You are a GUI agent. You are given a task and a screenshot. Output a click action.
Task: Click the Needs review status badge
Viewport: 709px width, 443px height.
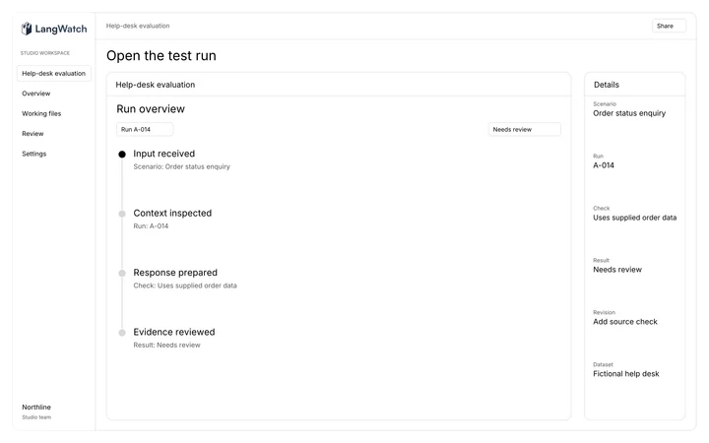[525, 129]
